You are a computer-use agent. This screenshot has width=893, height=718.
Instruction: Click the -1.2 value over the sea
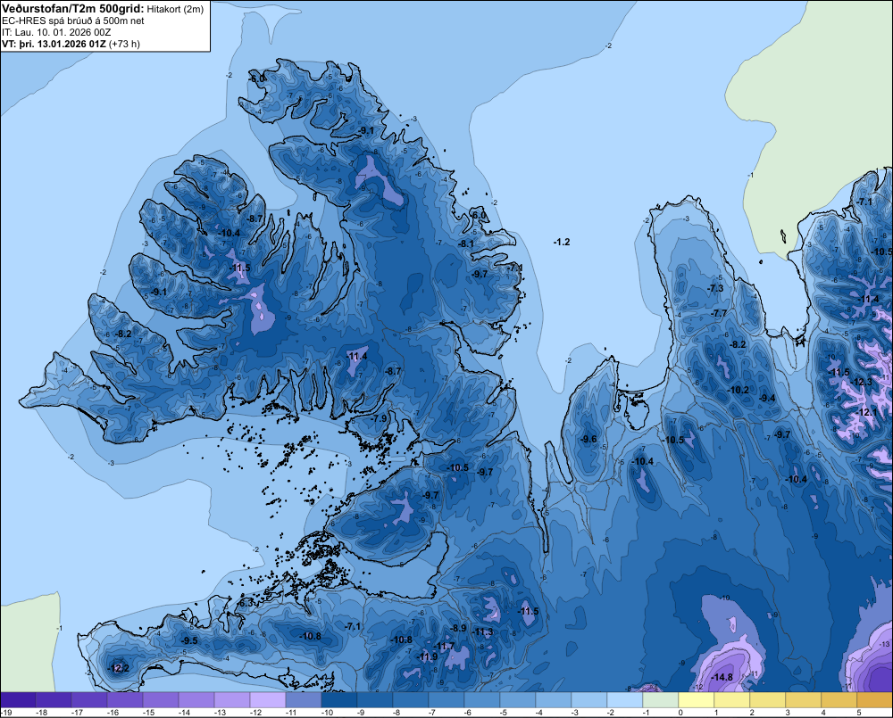(562, 242)
